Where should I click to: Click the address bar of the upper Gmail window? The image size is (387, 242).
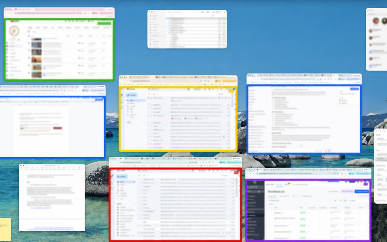(166, 81)
